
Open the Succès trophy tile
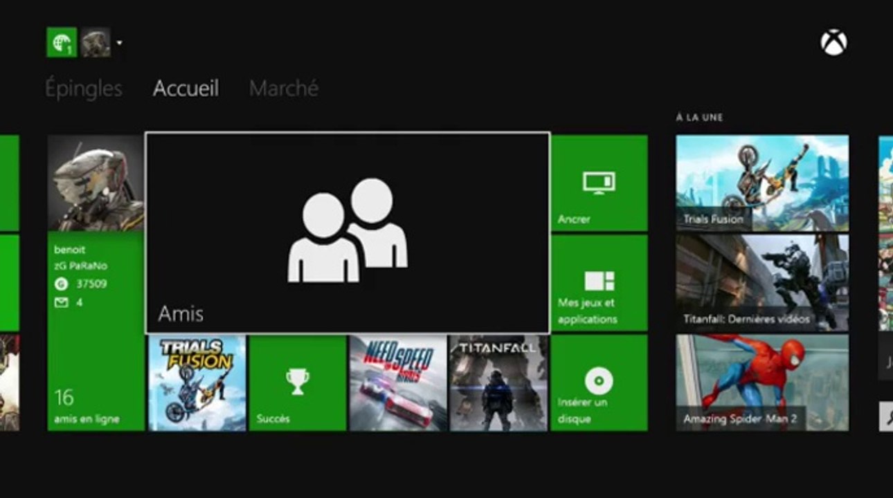pos(298,383)
